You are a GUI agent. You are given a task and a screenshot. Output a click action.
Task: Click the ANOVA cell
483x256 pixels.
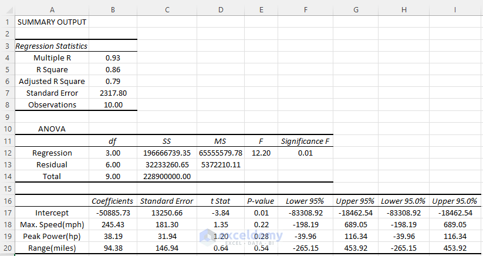pos(52,129)
